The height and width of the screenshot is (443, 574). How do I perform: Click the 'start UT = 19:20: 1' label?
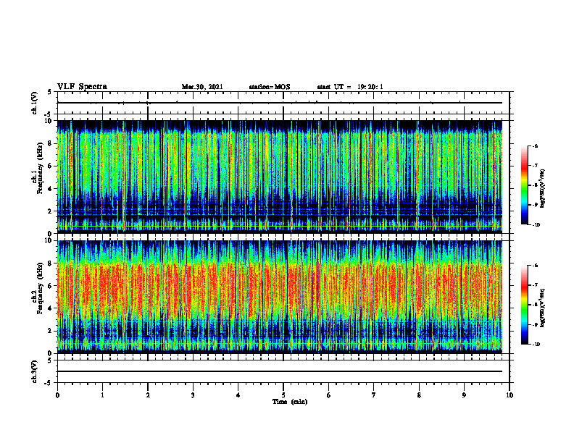pyautogui.click(x=350, y=87)
